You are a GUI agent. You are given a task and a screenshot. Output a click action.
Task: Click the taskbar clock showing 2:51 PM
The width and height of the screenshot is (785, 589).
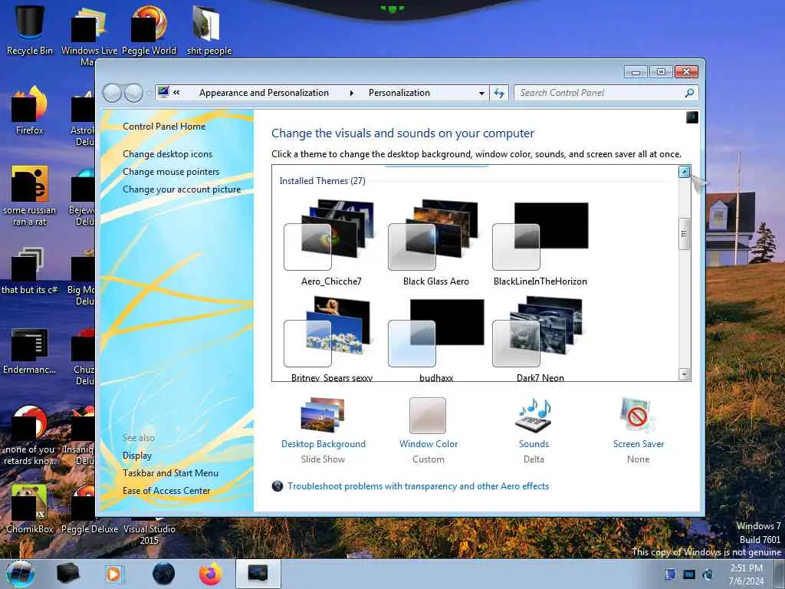pyautogui.click(x=747, y=574)
